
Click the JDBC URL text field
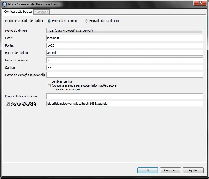pos(125,104)
